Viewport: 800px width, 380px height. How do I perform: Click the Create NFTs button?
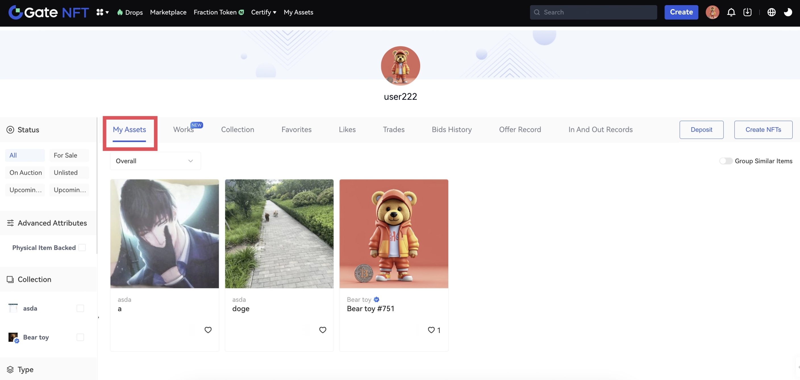point(763,130)
